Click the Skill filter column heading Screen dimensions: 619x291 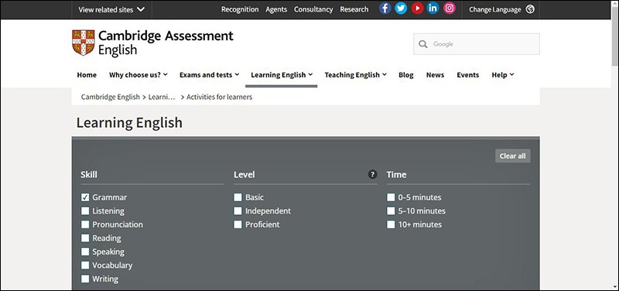[89, 174]
